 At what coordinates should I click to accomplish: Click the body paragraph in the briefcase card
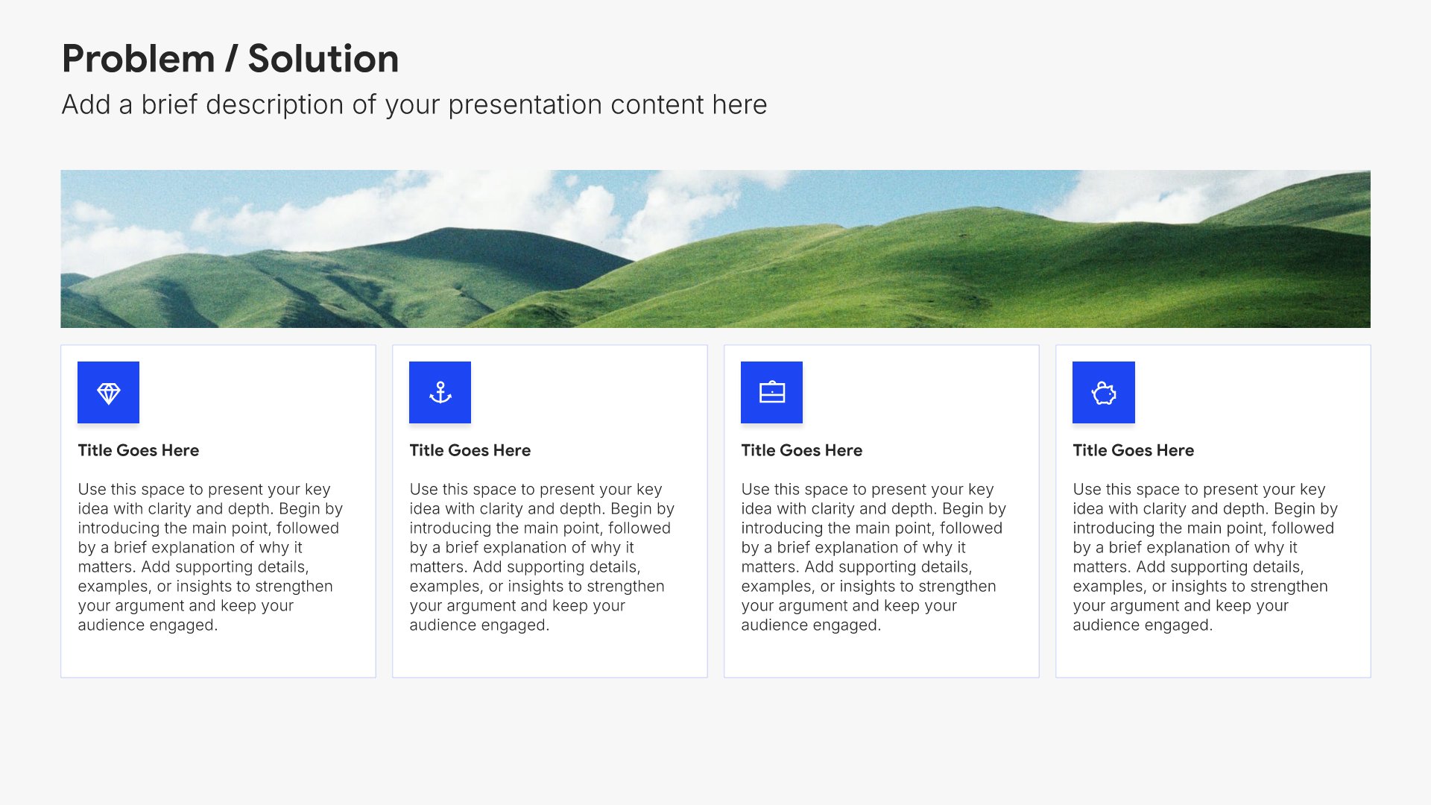[874, 557]
